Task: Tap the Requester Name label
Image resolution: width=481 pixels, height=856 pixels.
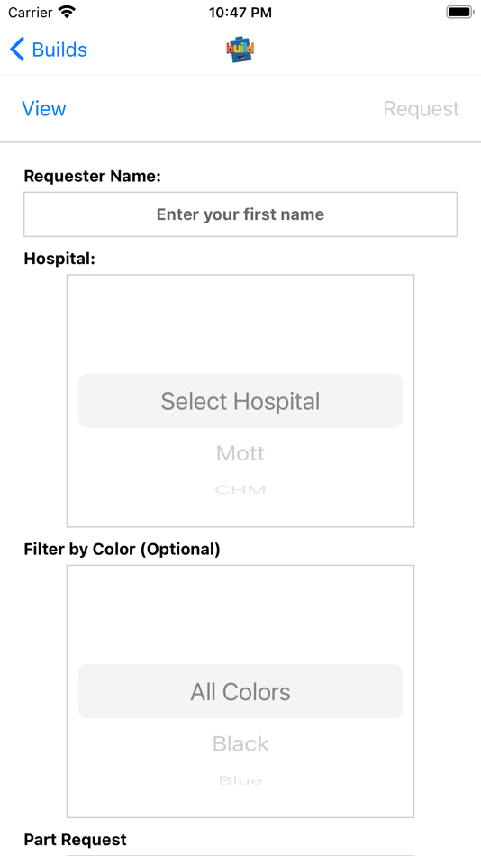Action: tap(92, 176)
